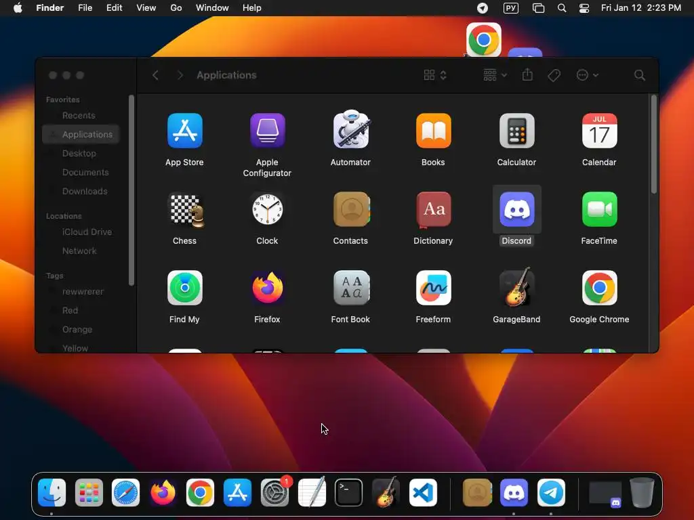This screenshot has width=694, height=520.
Task: Open the Action ellipsis menu dropdown
Action: coord(588,75)
